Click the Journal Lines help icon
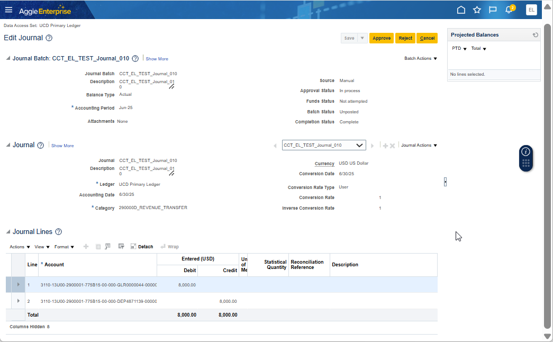 click(59, 232)
